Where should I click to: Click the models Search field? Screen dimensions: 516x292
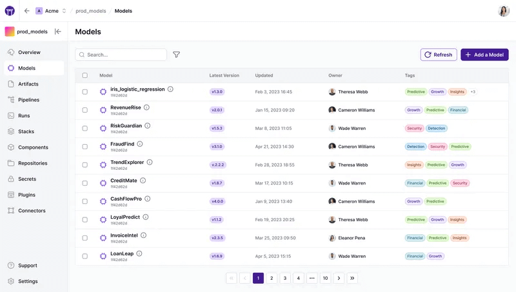121,55
